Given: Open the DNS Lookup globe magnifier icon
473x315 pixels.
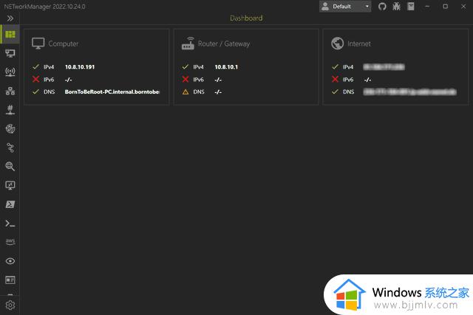Looking at the screenshot, I should click(x=10, y=167).
